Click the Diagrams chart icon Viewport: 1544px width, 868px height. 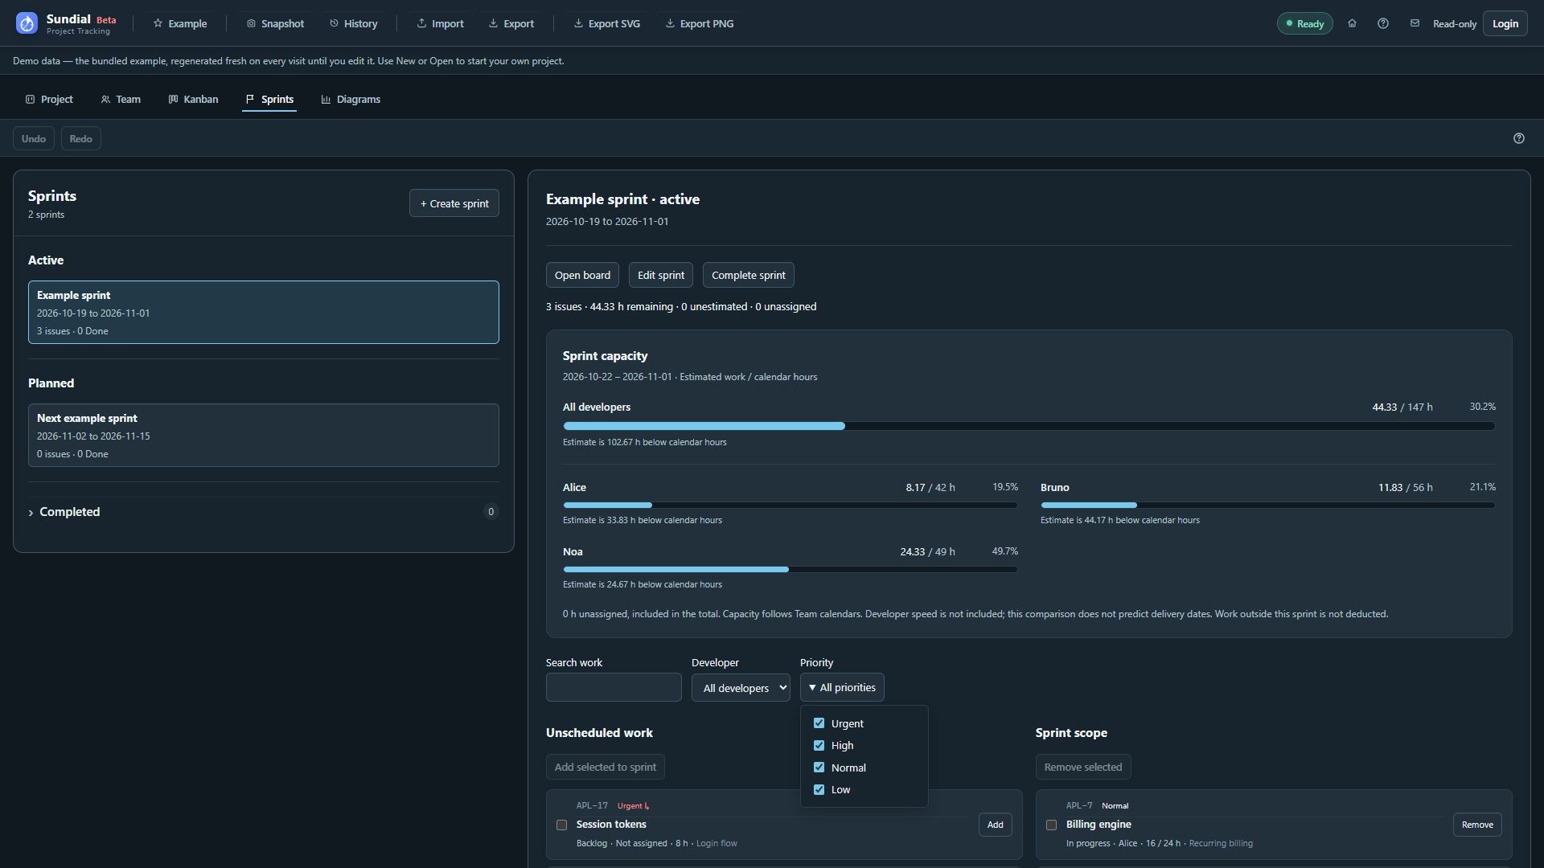pyautogui.click(x=326, y=100)
